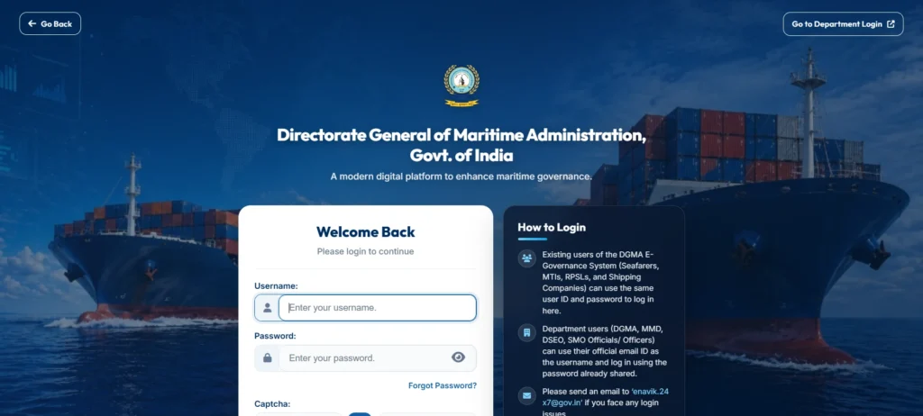The height and width of the screenshot is (416, 923).
Task: Click the 'A modern digital platform' tagline
Action: [x=461, y=176]
